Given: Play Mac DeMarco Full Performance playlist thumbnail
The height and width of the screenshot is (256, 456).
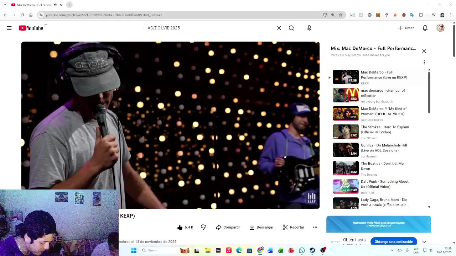Looking at the screenshot, I should click(x=346, y=77).
